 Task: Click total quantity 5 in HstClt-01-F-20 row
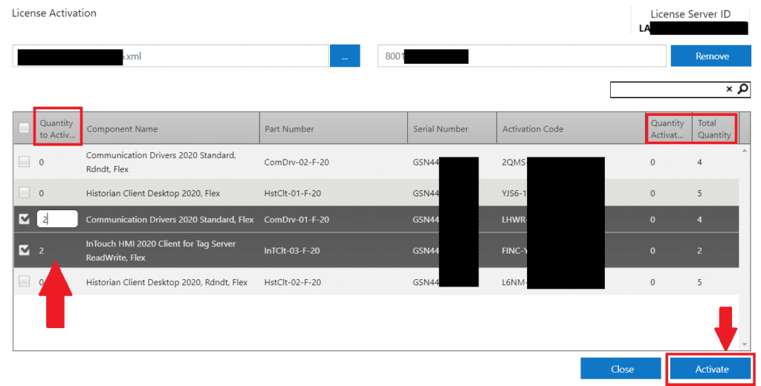coord(699,193)
